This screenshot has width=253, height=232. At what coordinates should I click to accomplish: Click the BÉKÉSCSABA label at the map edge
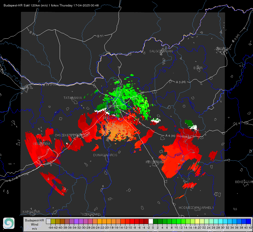point(244,182)
